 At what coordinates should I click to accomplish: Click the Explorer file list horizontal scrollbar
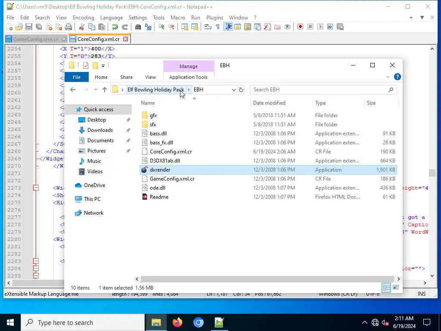[267, 279]
